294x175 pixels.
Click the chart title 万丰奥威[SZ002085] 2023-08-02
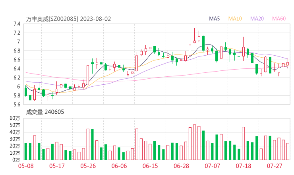click(x=68, y=19)
